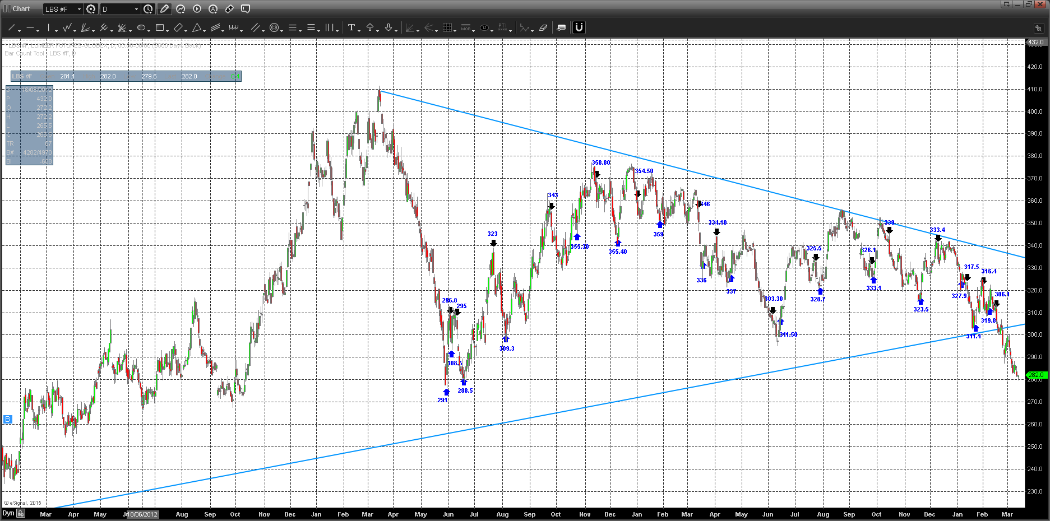The width and height of the screenshot is (1050, 521).
Task: Click the Dyn scaling label
Action: pos(8,513)
